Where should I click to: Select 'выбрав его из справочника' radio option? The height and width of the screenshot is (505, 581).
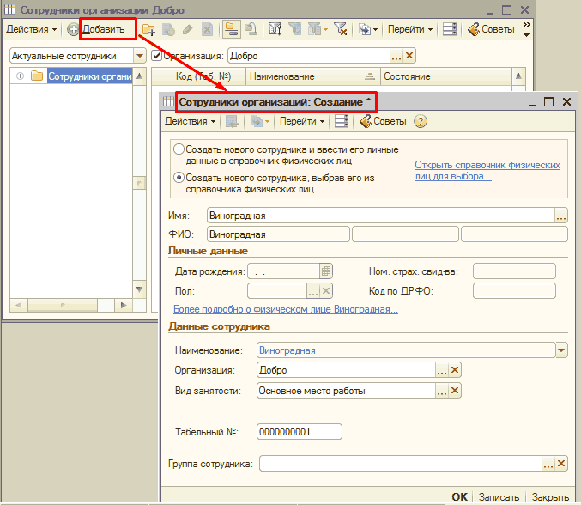[x=179, y=178]
